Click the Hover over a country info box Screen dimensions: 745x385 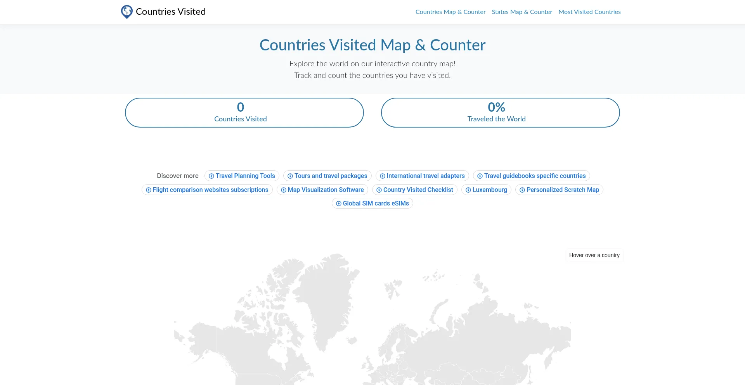[594, 255]
